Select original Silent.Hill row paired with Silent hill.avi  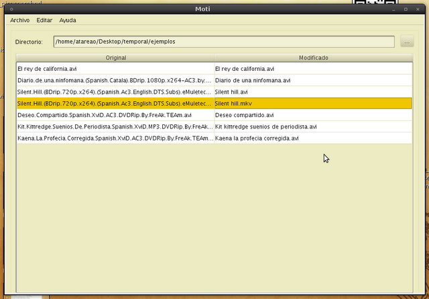[x=115, y=92]
